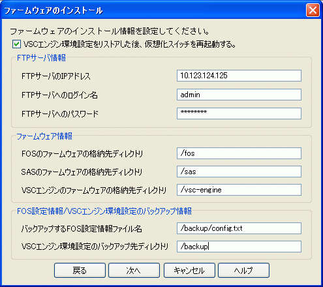Click the FOSのファームウェアの格納先ディレクトリ label

click(82, 154)
